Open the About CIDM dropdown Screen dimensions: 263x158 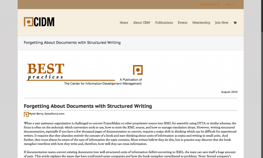(x=142, y=23)
